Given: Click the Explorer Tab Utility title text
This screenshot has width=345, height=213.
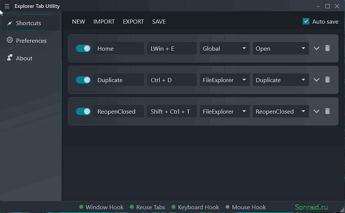Looking at the screenshot, I should [37, 6].
